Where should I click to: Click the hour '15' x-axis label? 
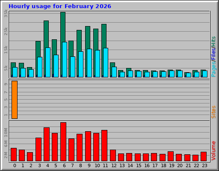(139, 165)
